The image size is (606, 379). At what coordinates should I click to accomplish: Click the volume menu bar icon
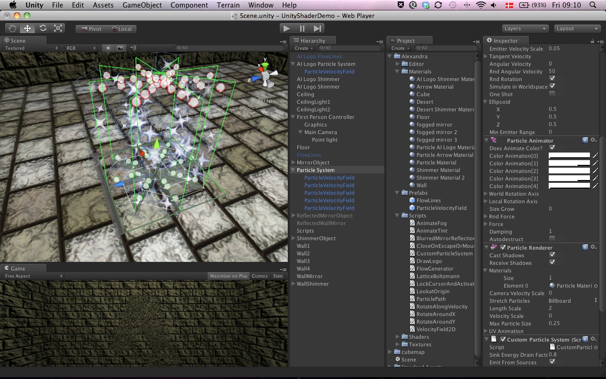tap(495, 5)
